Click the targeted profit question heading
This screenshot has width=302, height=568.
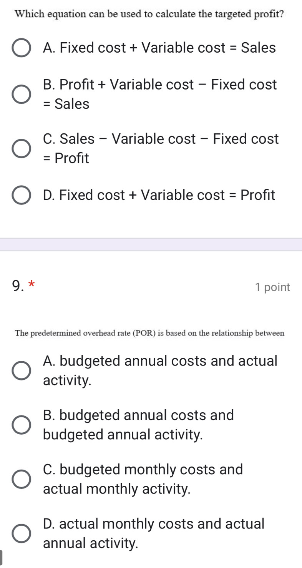(x=149, y=14)
